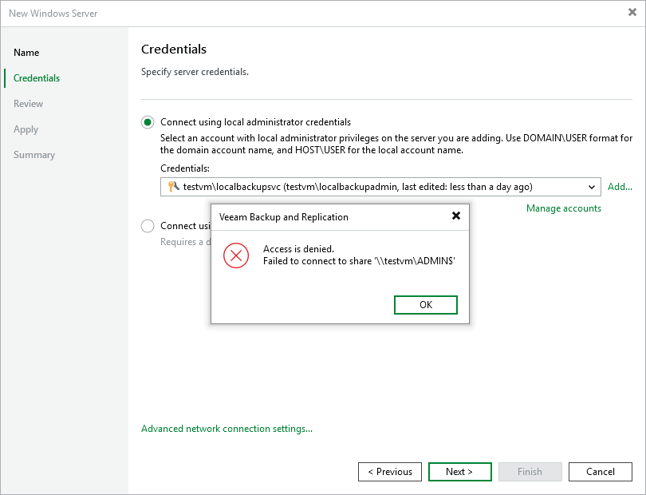646x495 pixels.
Task: Open Advanced network connection settings
Action: (x=226, y=429)
